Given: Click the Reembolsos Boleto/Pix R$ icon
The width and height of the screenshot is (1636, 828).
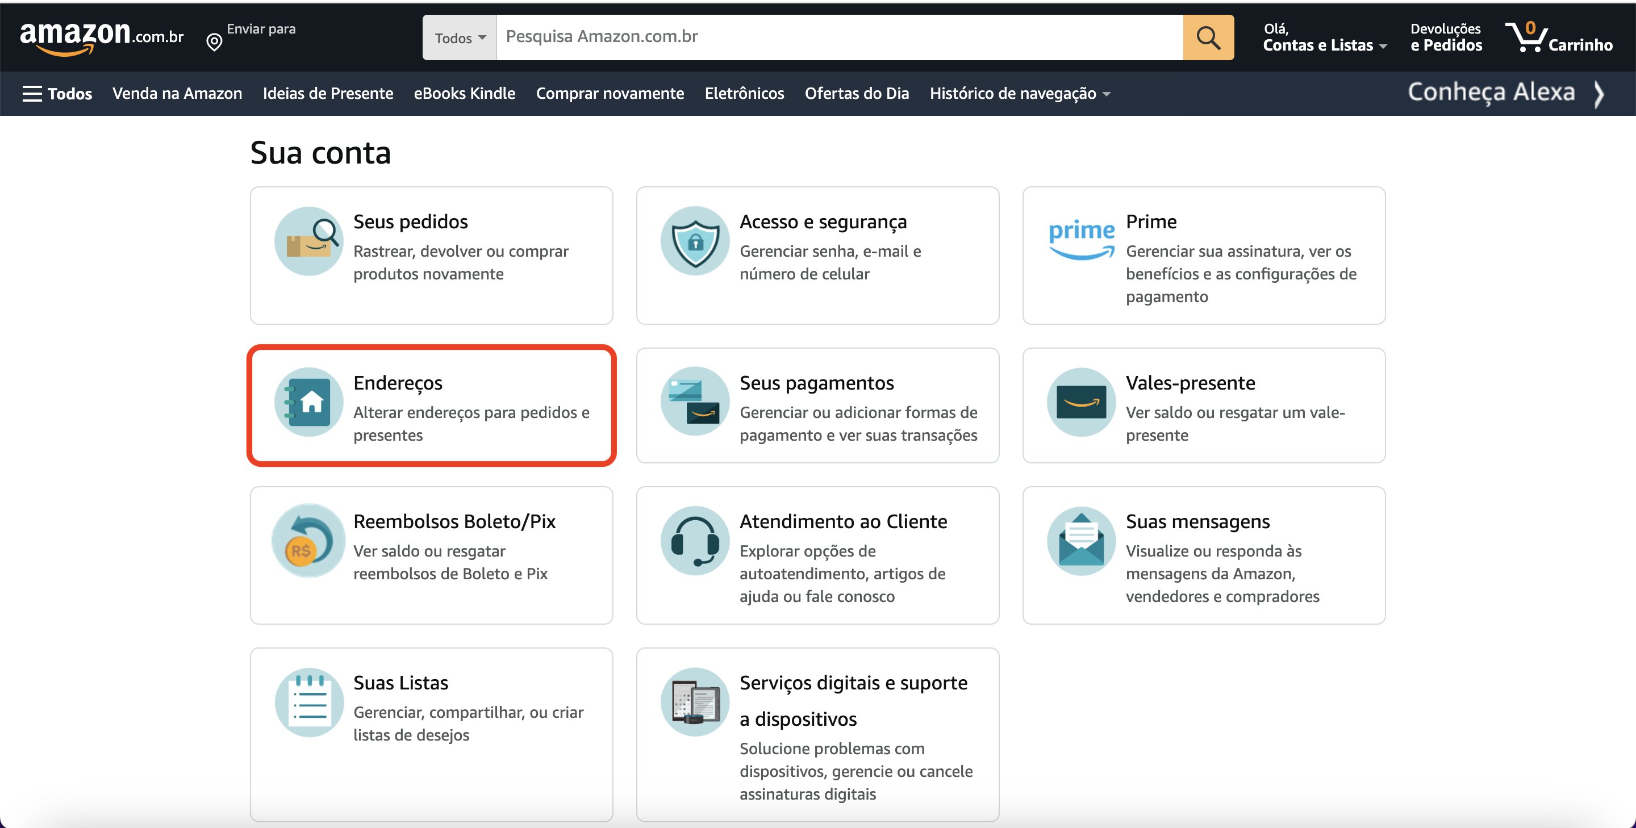Looking at the screenshot, I should [308, 541].
